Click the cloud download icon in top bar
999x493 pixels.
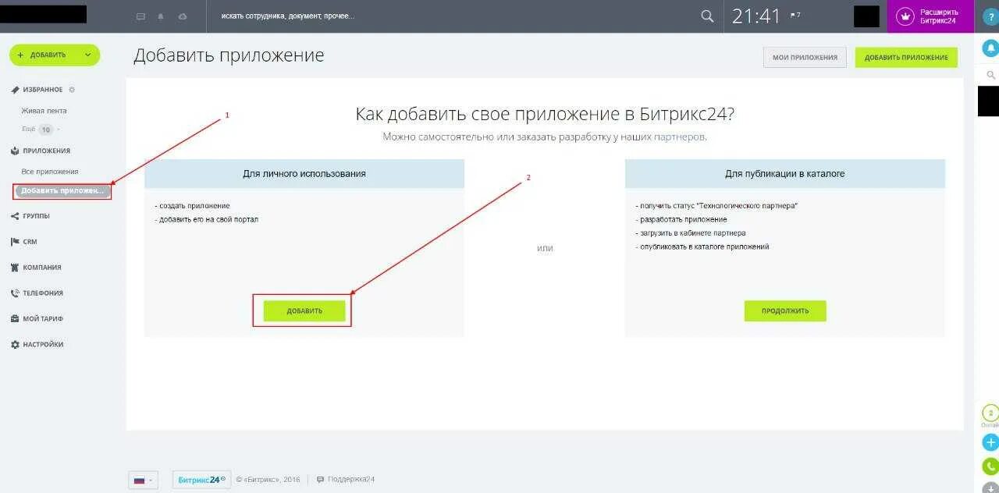[183, 16]
